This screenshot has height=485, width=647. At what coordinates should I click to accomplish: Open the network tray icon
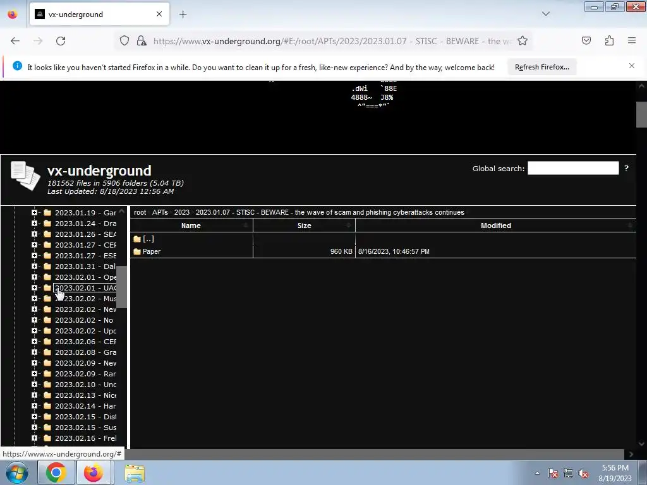[x=568, y=473]
